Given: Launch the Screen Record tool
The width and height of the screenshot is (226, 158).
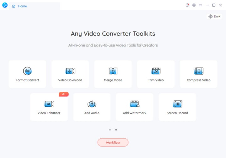Looking at the screenshot, I should point(177,107).
